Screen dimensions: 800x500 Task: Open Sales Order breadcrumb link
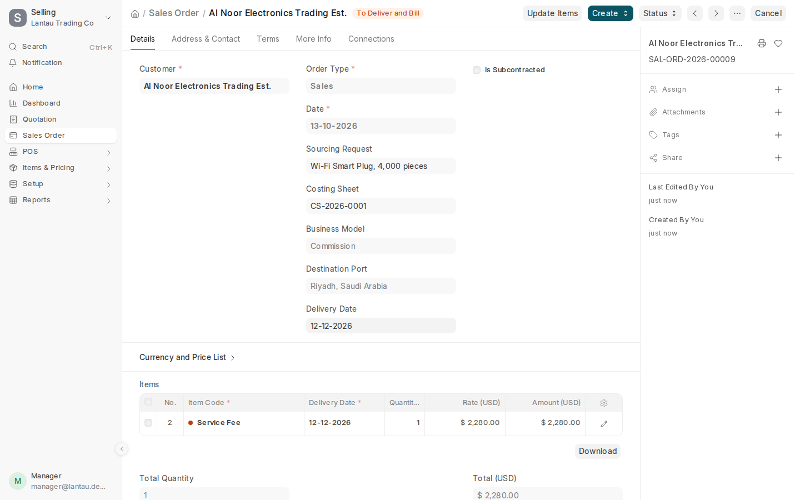pyautogui.click(x=174, y=13)
